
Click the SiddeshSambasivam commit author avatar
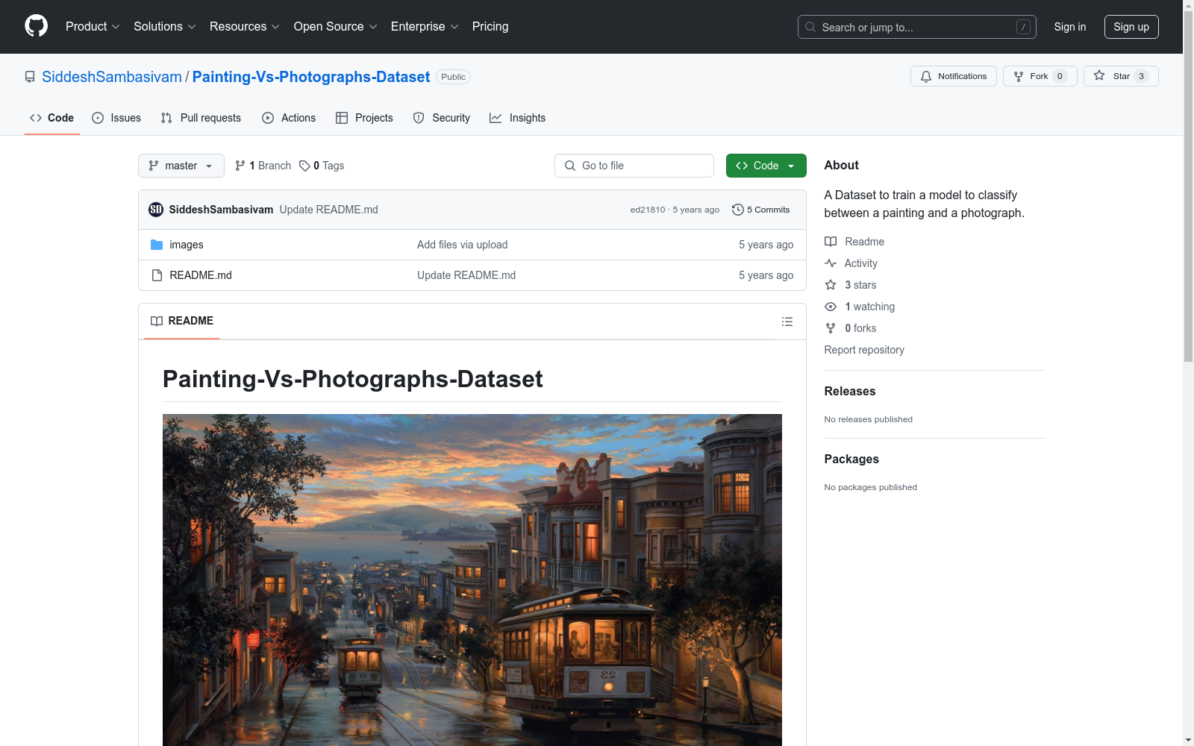(x=156, y=210)
